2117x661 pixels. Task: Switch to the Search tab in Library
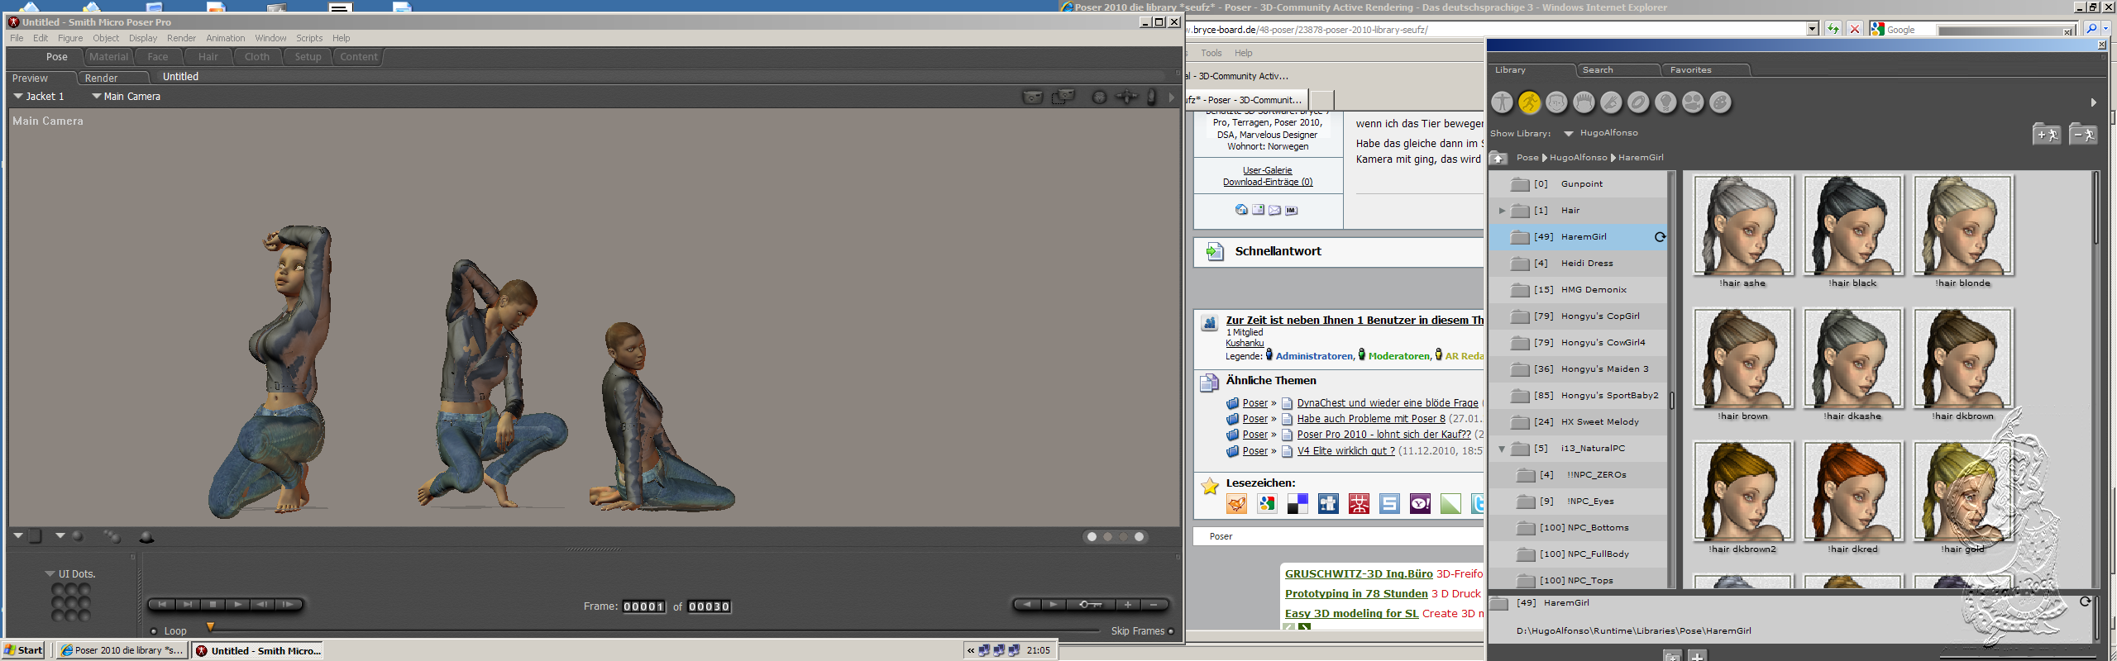pos(1618,70)
